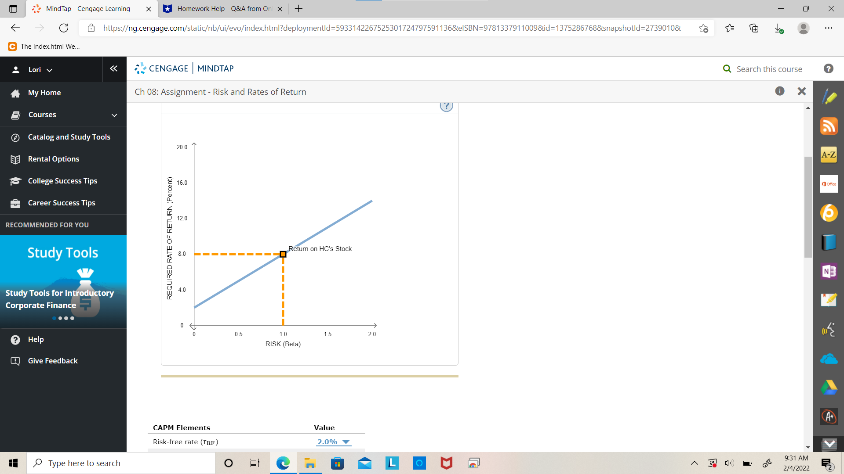The image size is (844, 474).
Task: Open the OneDrive cloud icon
Action: click(829, 359)
